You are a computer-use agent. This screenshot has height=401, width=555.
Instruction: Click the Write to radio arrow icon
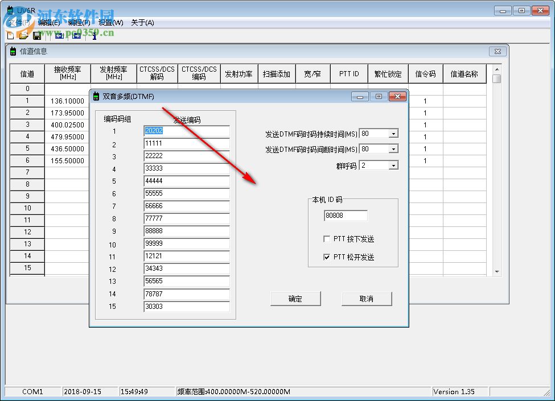76,35
